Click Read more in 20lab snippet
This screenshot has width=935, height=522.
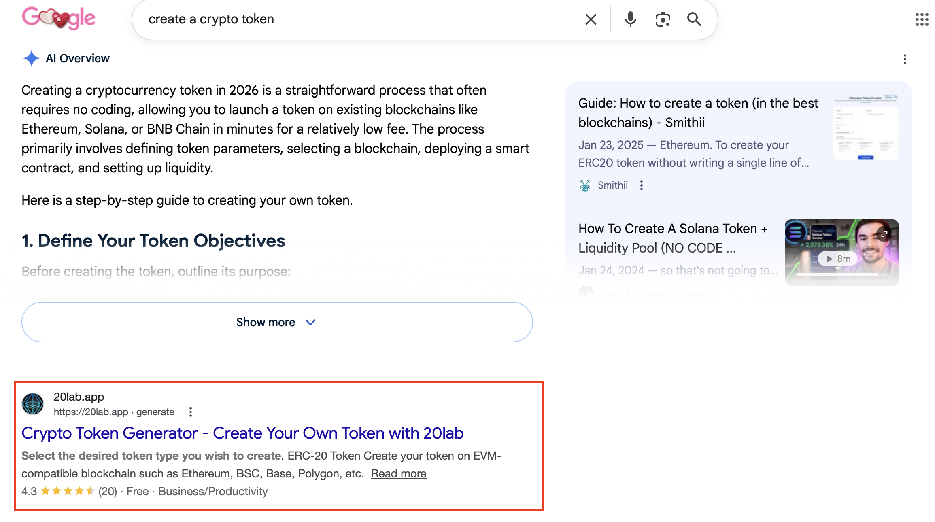(398, 473)
